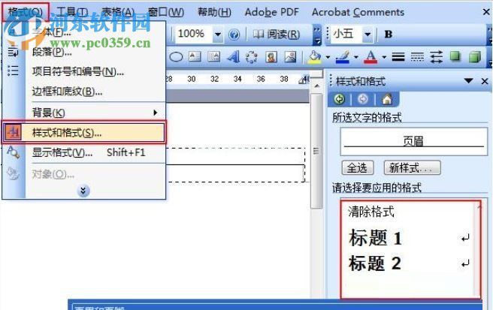Choose line style tool
The image size is (493, 310).
[398, 57]
